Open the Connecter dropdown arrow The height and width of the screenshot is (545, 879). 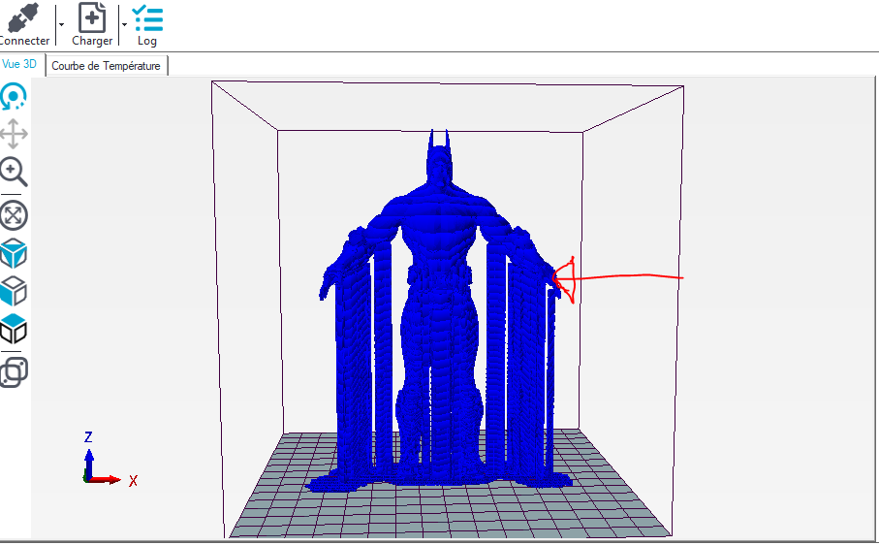tap(61, 24)
